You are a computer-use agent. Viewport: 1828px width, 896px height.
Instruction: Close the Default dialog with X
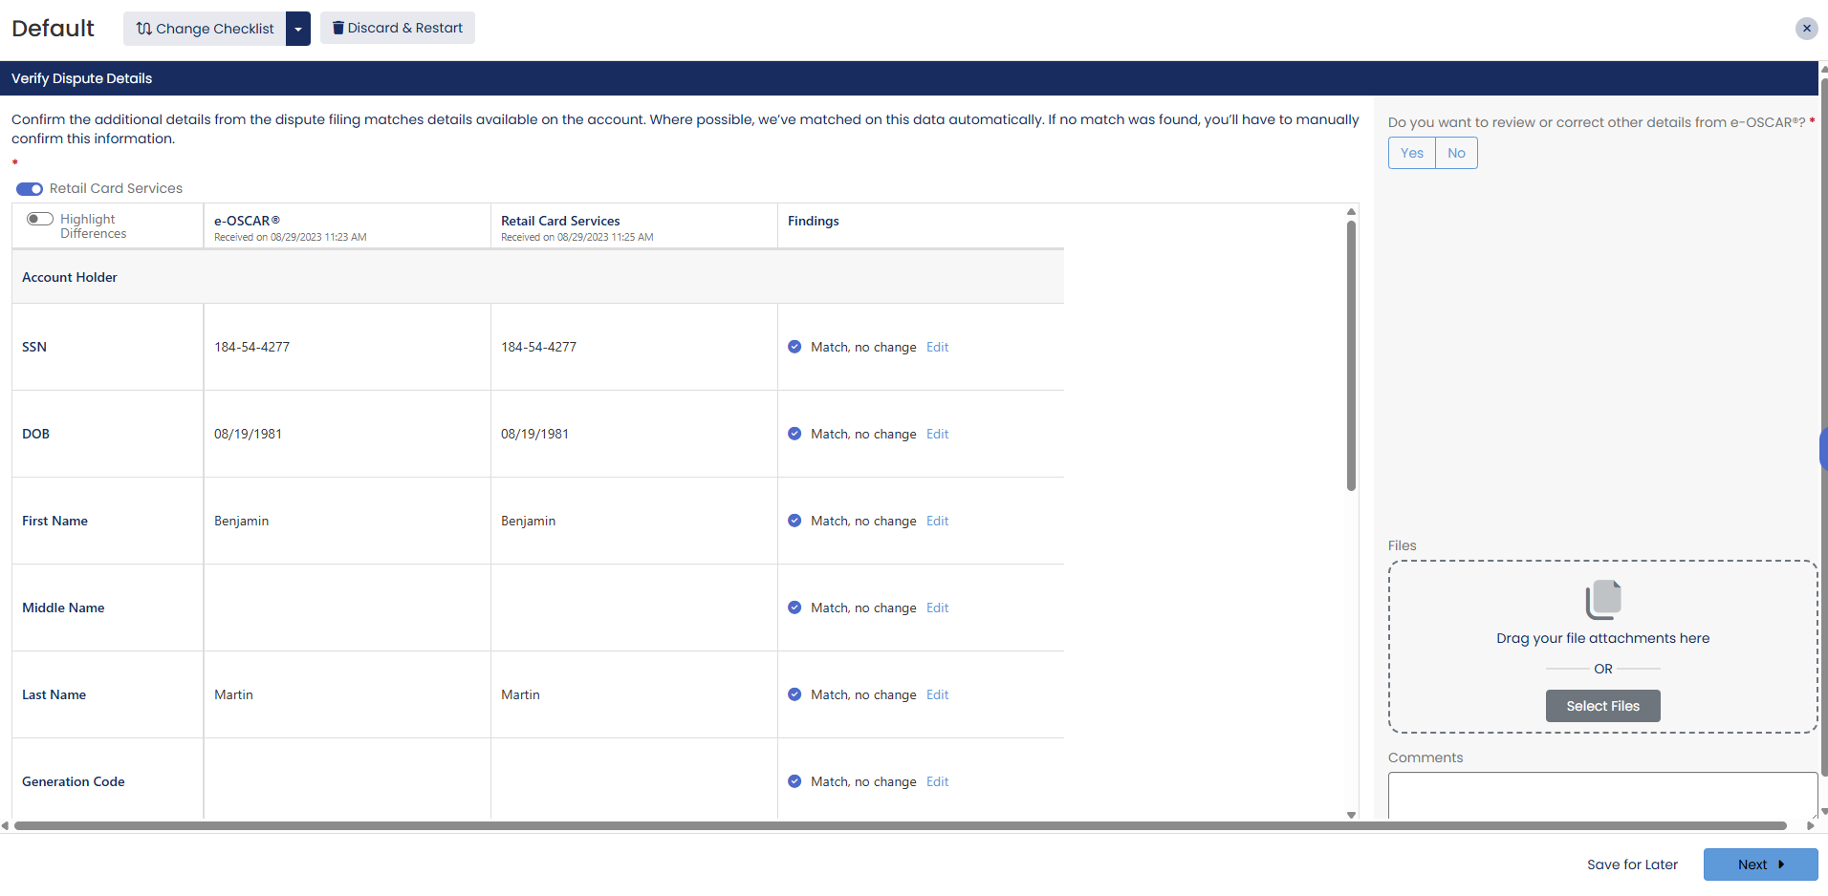tap(1806, 29)
